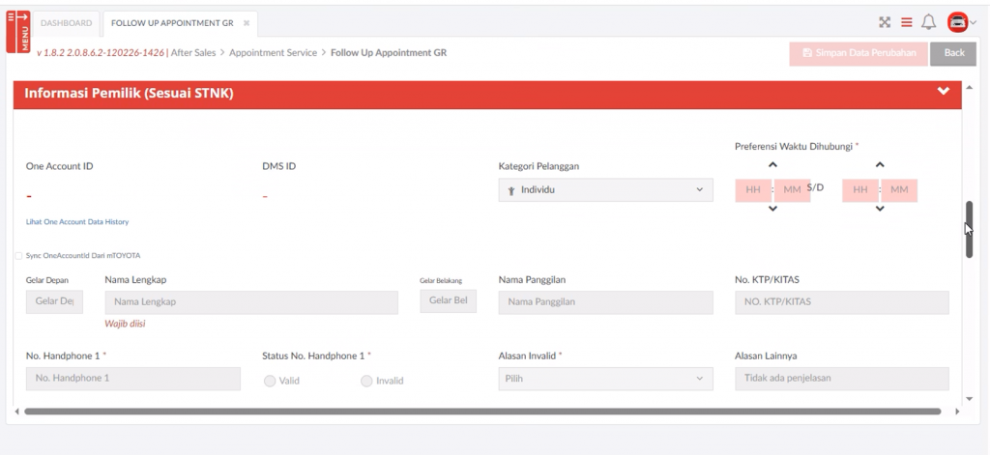
Task: Open the Alasan Invalid dropdown
Action: (605, 379)
